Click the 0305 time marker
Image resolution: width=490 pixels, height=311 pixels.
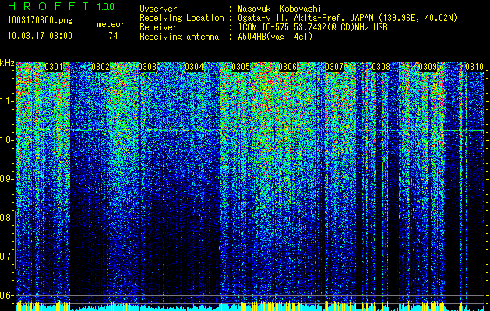(x=241, y=67)
